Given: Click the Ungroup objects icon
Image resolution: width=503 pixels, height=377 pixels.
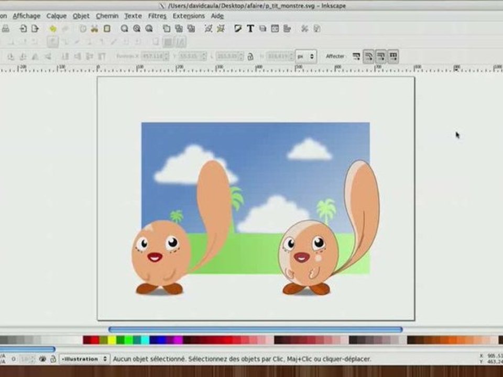Looking at the screenshot, I should 221,29.
